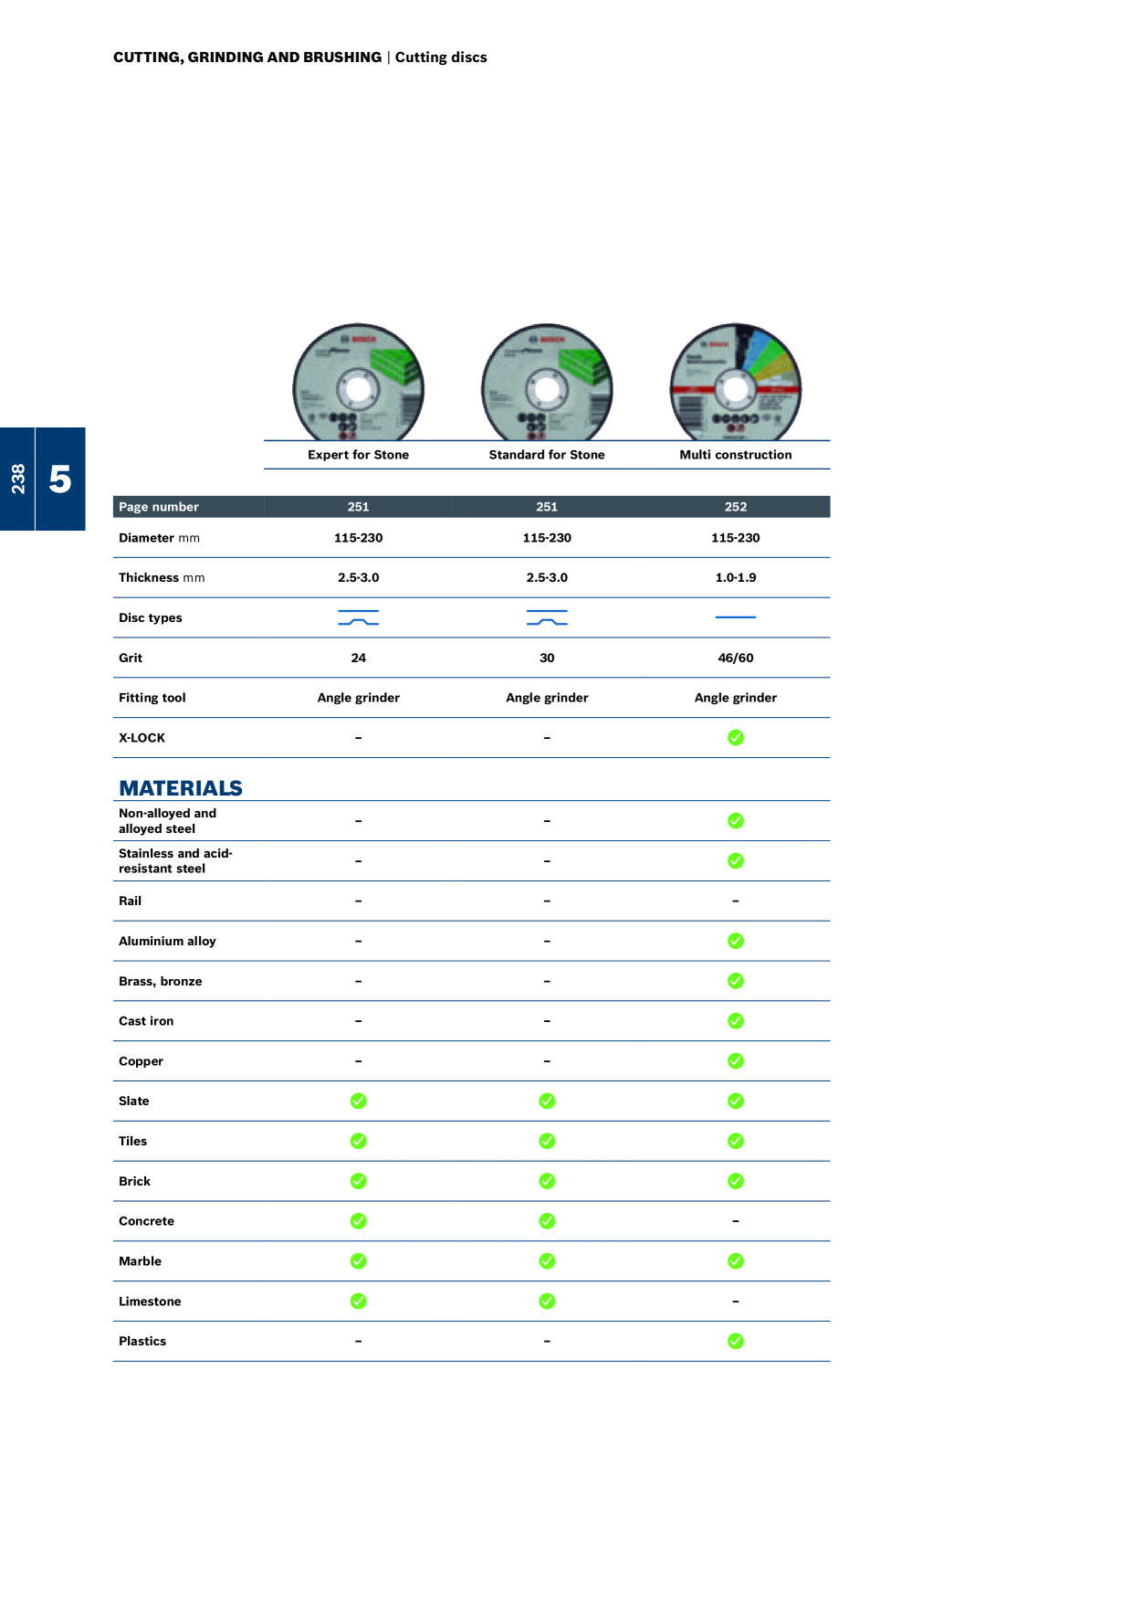Click page number 251 under Expert for Stone

tap(359, 507)
